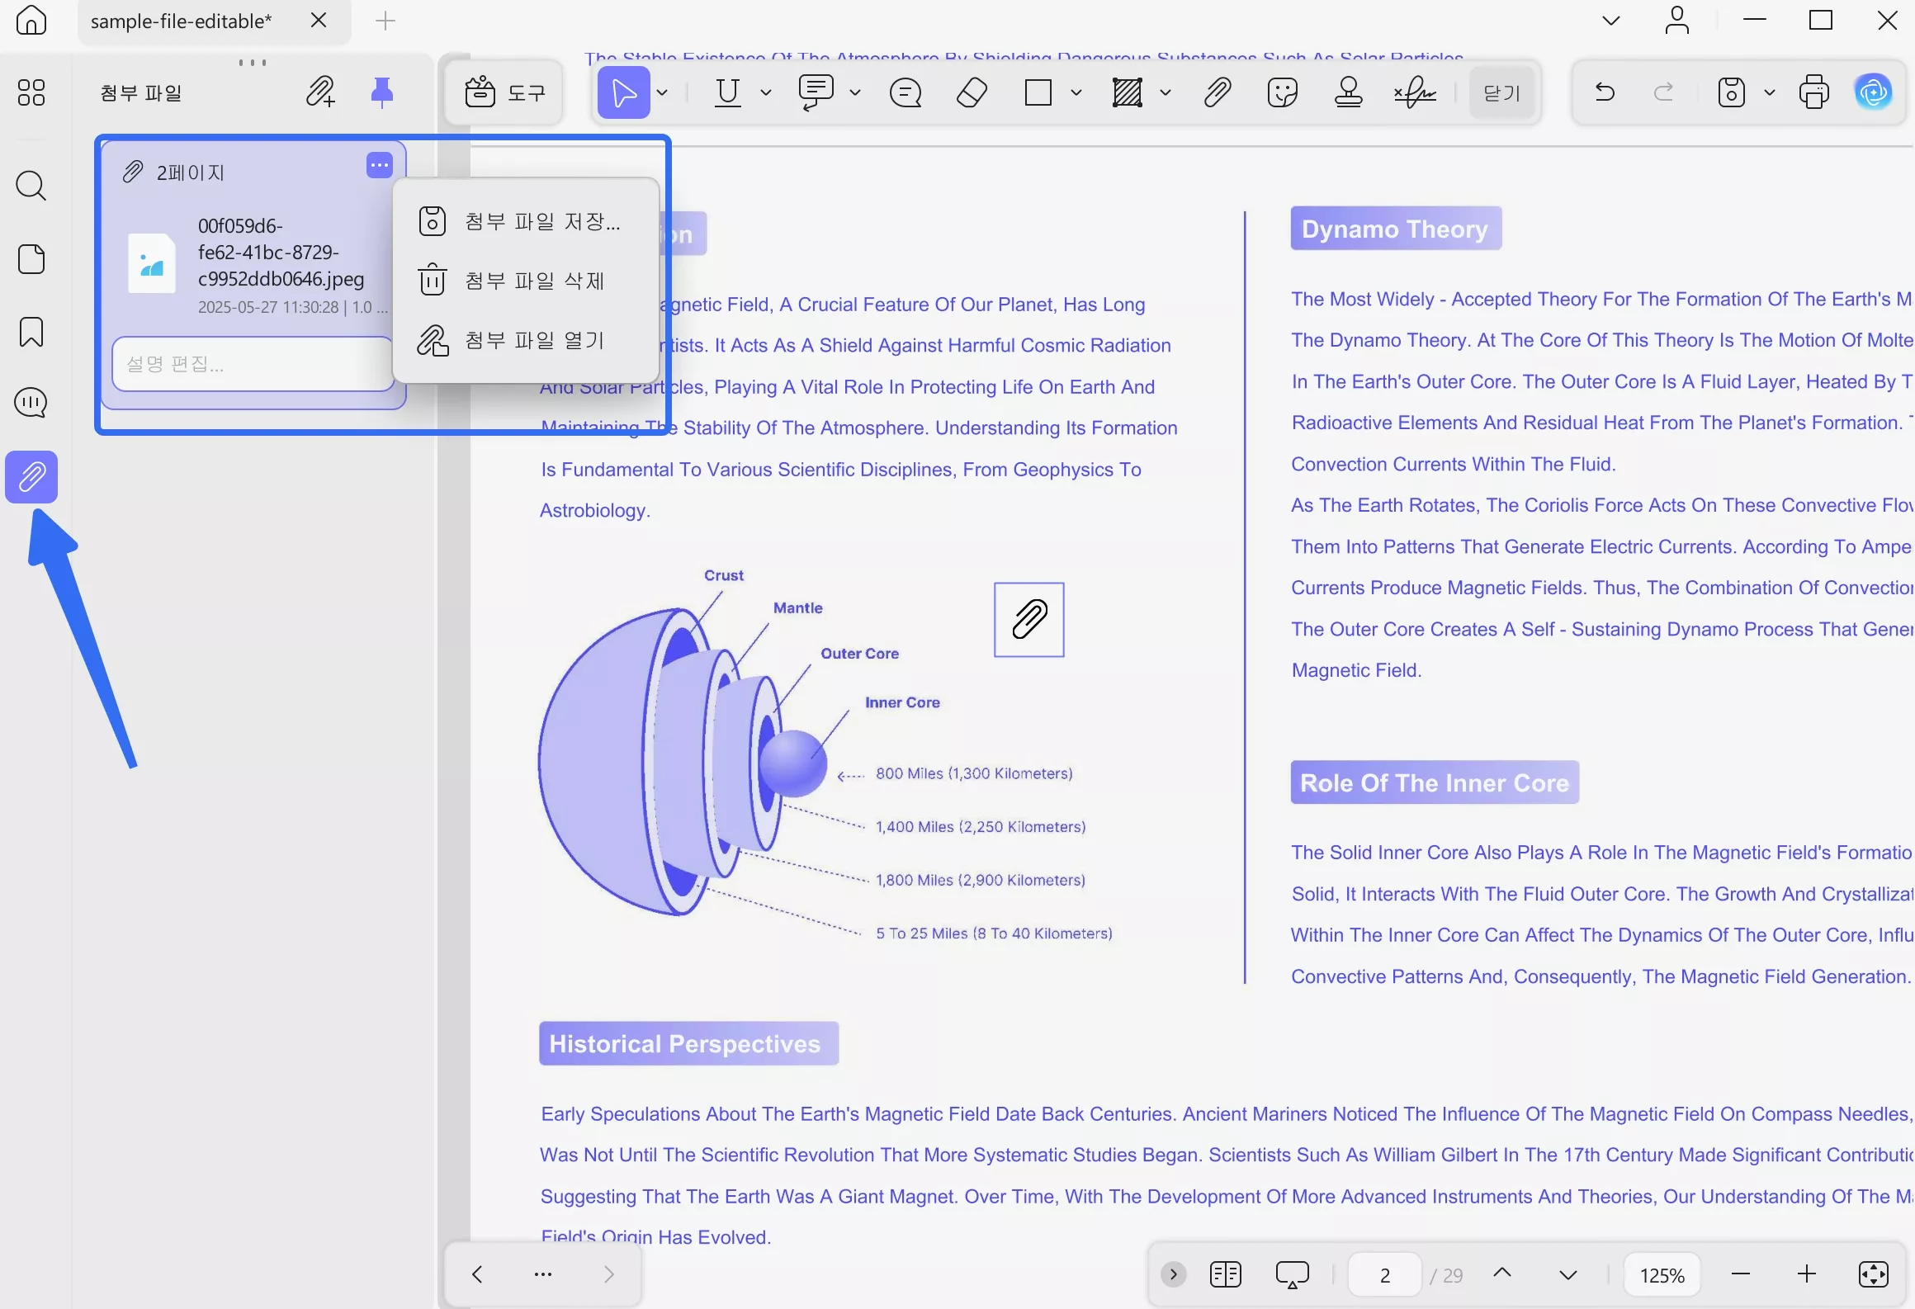
Task: Select the underline markup tool
Action: [x=727, y=92]
